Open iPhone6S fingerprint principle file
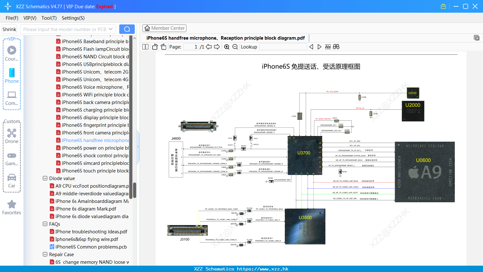 pyautogui.click(x=92, y=125)
